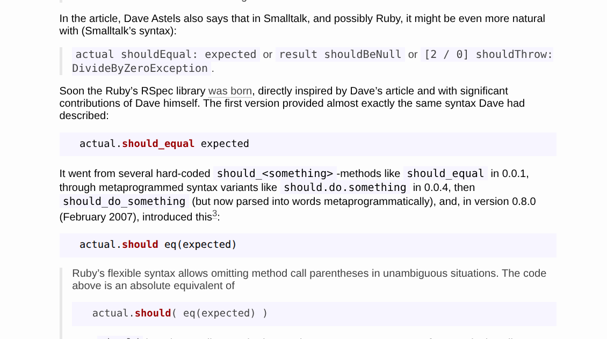Select the "should_do_something" inline code
The image size is (607, 339).
(x=124, y=201)
